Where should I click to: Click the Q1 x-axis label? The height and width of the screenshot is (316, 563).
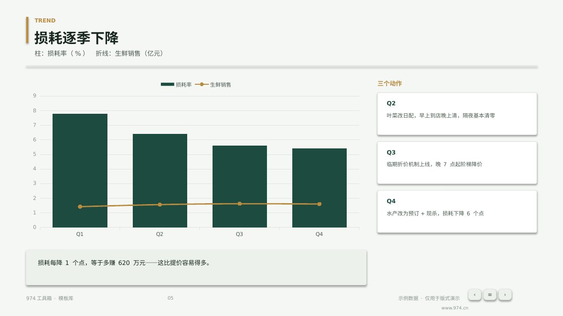click(x=80, y=234)
